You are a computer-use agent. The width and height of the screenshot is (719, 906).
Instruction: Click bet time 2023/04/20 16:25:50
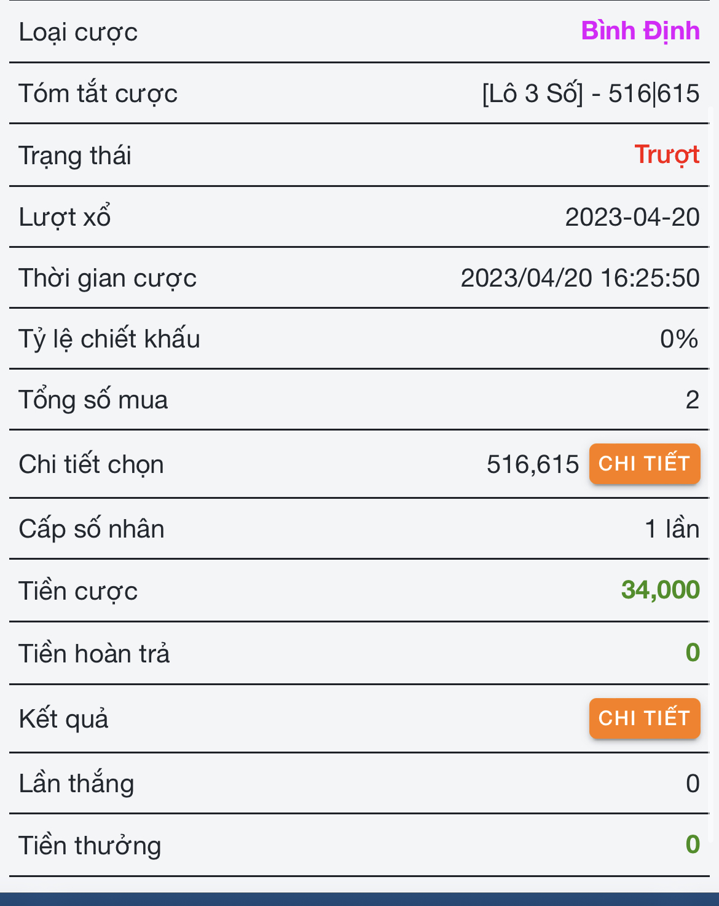point(580,278)
